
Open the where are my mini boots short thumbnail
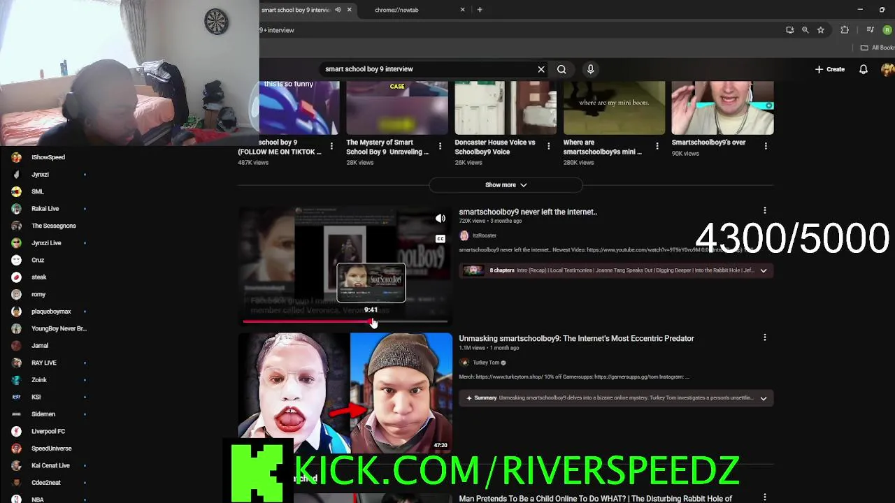(614, 108)
